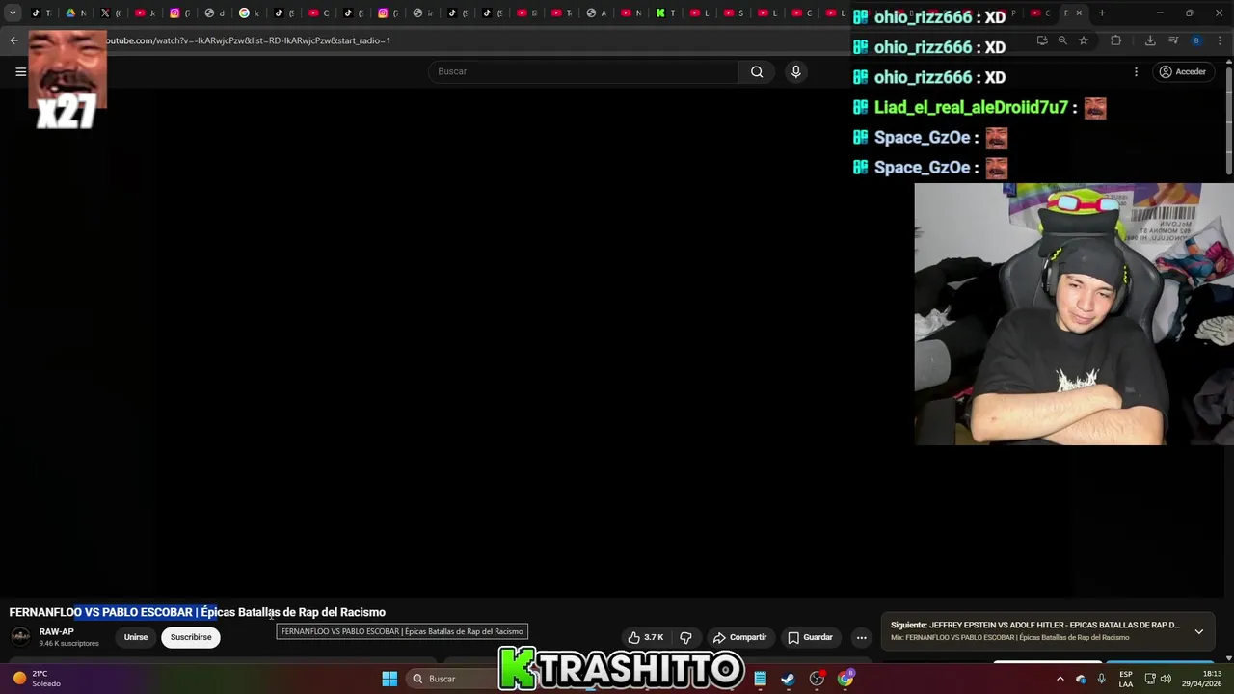Click the YouTube Buscar search field
Screen dimensions: 1234x694
(584, 71)
